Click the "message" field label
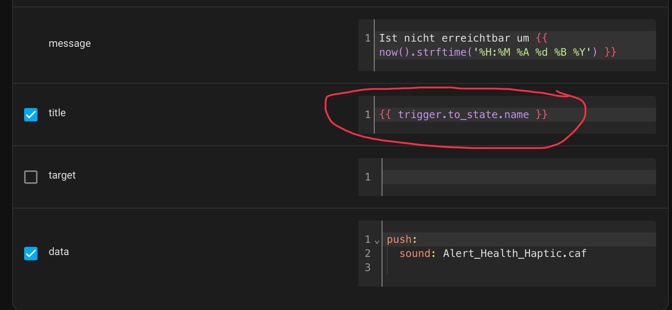Viewport: 672px width, 310px height. coord(70,43)
